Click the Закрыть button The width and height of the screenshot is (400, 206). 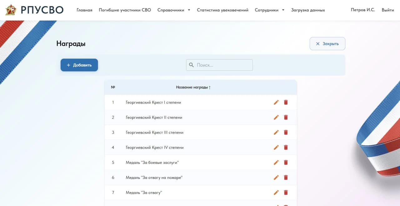pos(327,44)
